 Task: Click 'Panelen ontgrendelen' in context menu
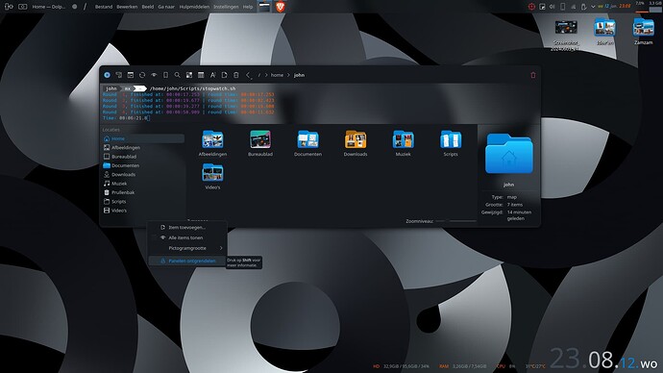[187, 261]
